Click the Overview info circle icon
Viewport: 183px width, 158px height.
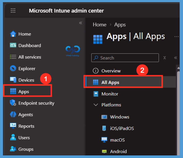(96, 71)
